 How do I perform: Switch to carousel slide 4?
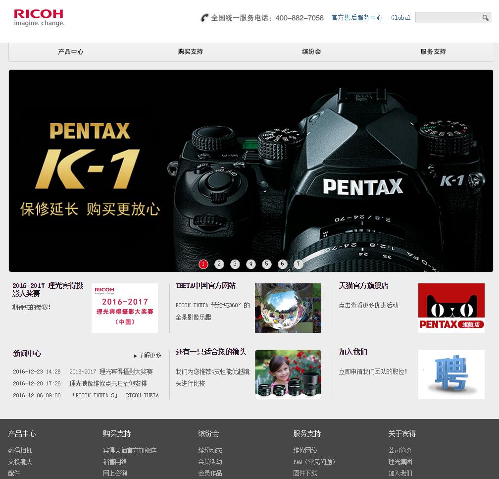point(251,264)
